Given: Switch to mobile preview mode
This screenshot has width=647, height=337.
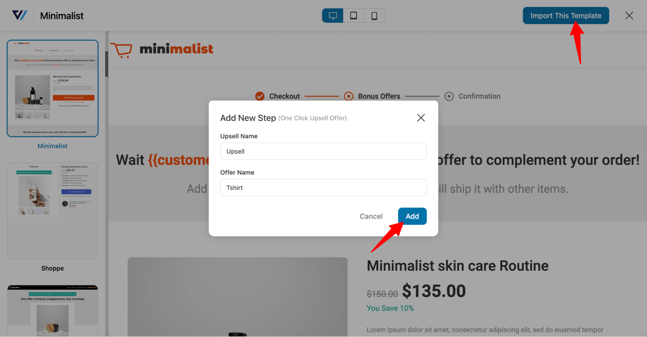Looking at the screenshot, I should click(374, 16).
